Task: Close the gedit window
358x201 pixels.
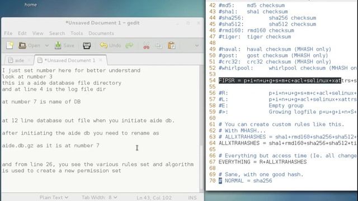Action: 199,23
